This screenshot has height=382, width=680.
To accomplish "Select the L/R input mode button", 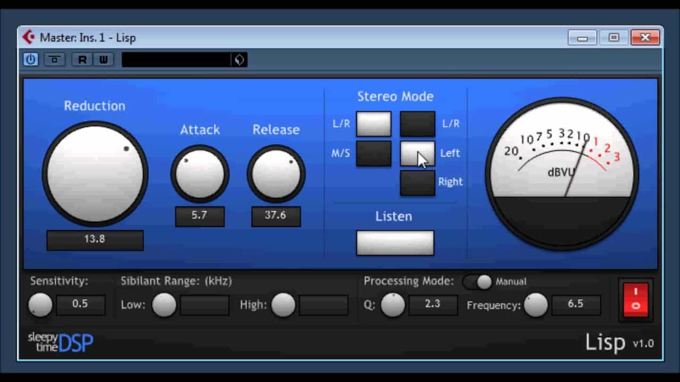I will coord(373,124).
